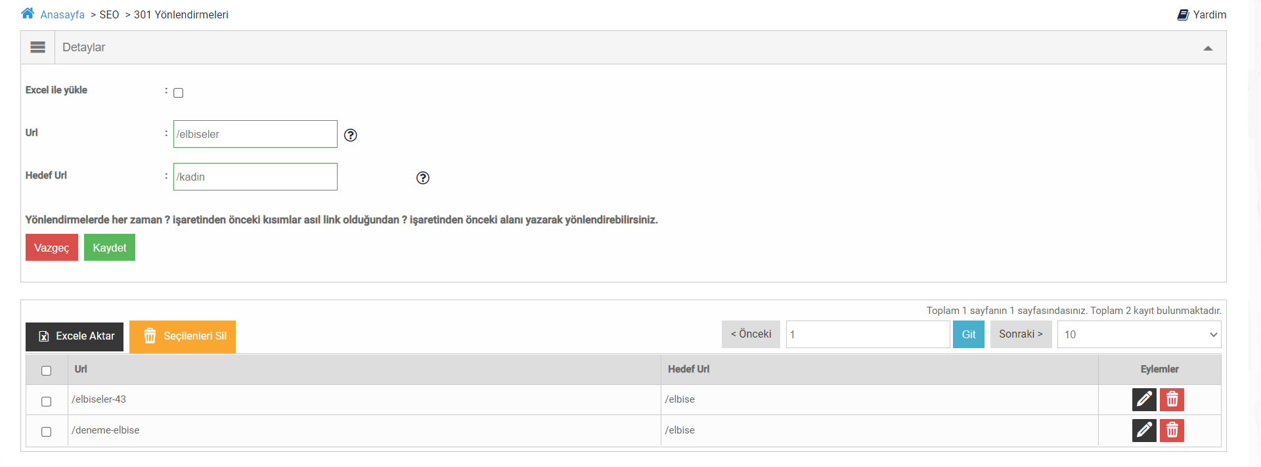Open the hamburger menu beside Detaylar
1261x467 pixels.
click(x=38, y=47)
